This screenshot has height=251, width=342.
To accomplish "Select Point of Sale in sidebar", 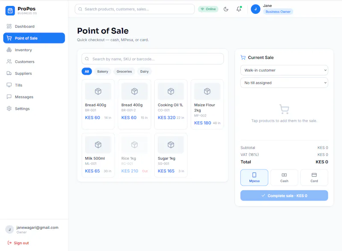I will pos(34,38).
